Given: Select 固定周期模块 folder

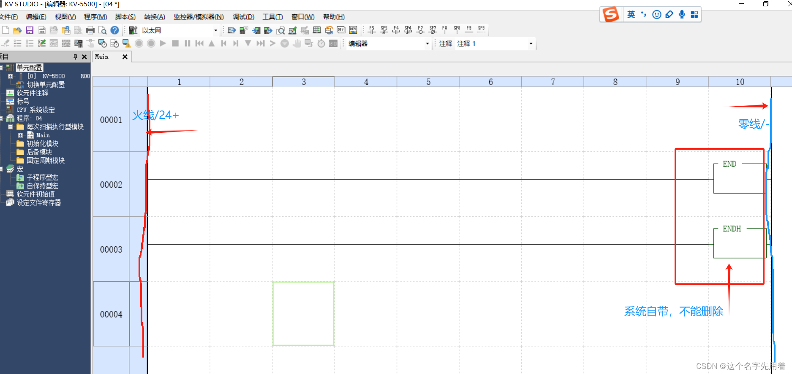Looking at the screenshot, I should [x=46, y=161].
